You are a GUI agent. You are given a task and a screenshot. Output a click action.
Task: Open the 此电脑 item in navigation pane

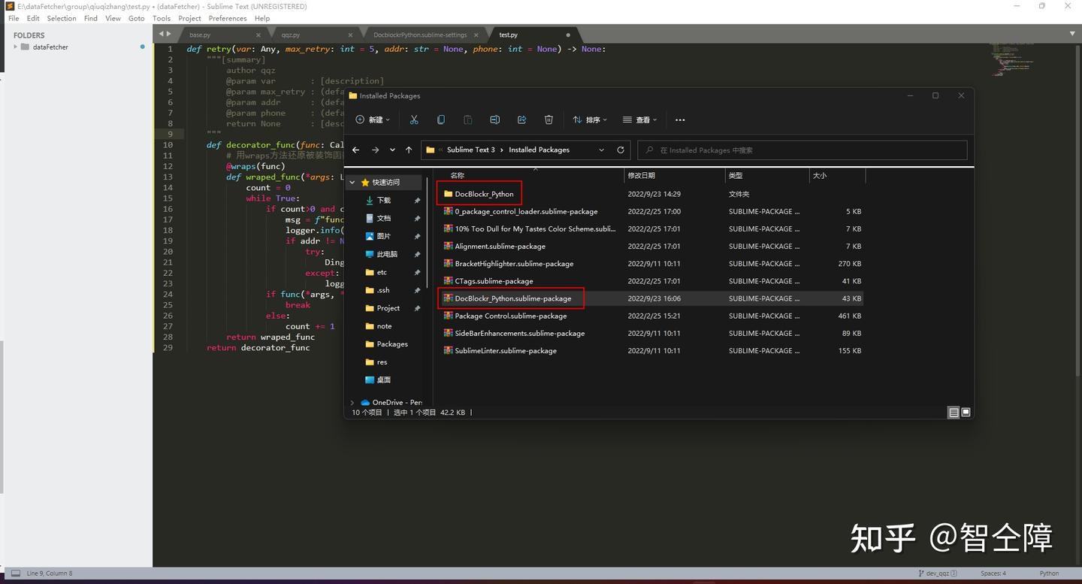point(387,254)
